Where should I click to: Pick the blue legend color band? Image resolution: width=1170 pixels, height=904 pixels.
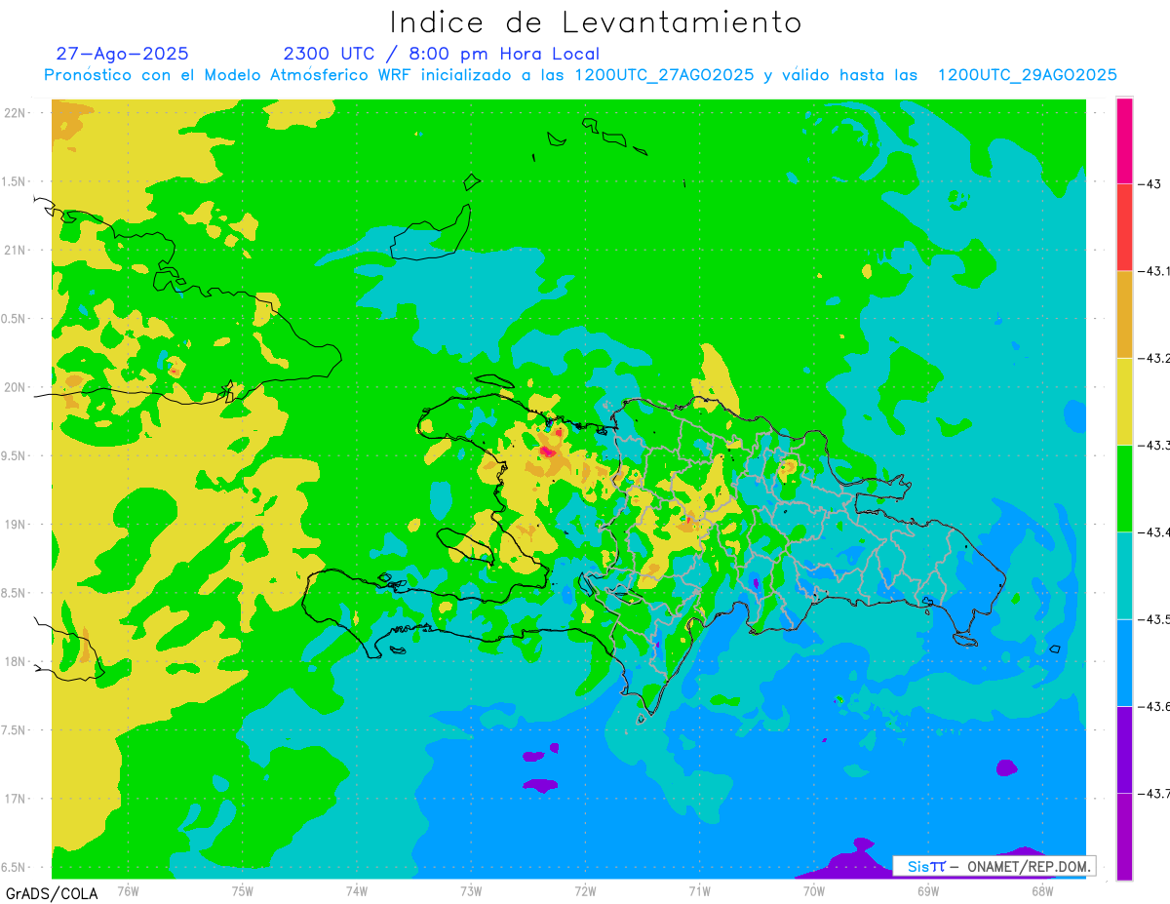pos(1124,662)
